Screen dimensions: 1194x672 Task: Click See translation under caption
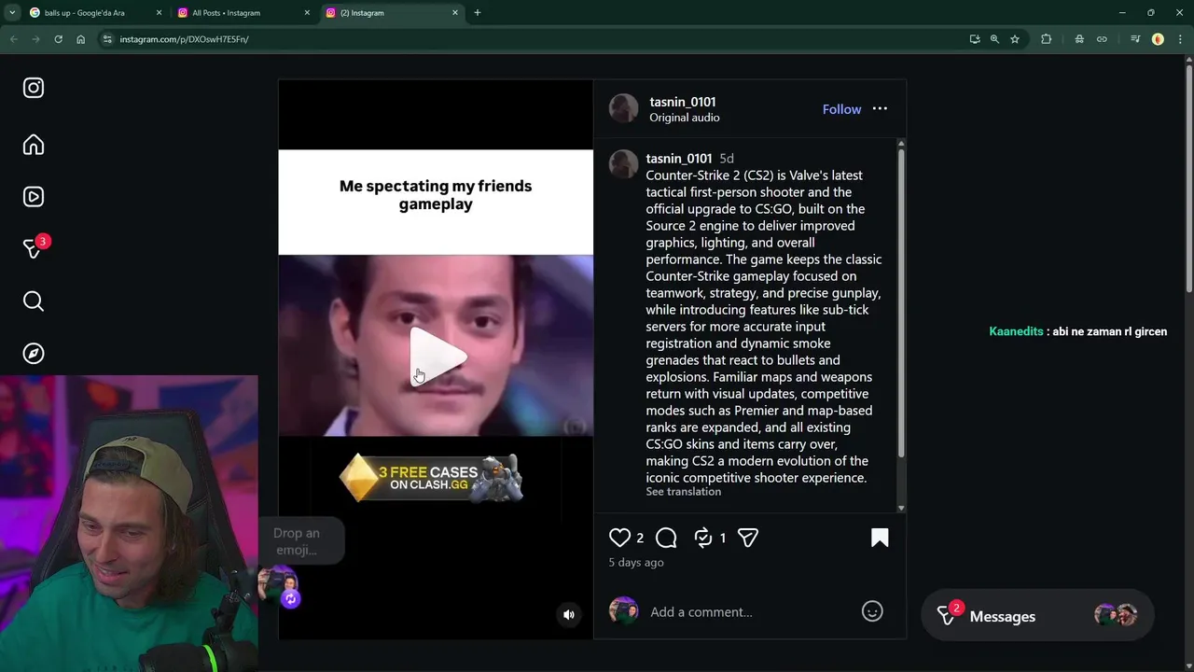pyautogui.click(x=683, y=492)
